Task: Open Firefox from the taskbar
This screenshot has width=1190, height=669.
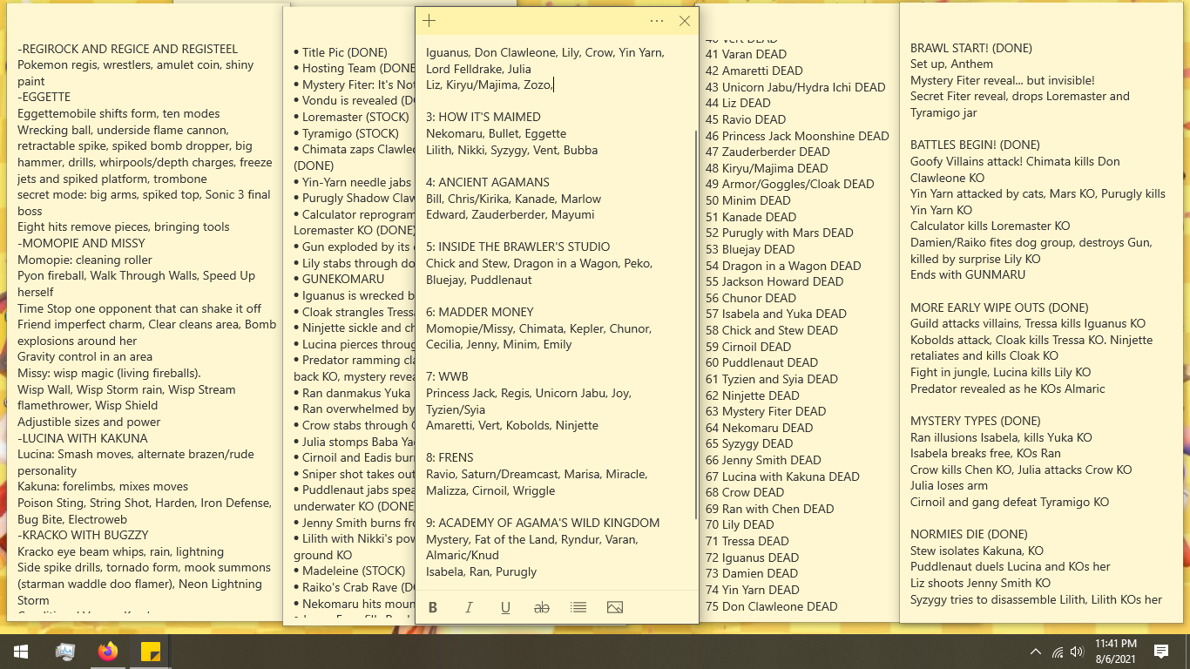Action: [108, 652]
